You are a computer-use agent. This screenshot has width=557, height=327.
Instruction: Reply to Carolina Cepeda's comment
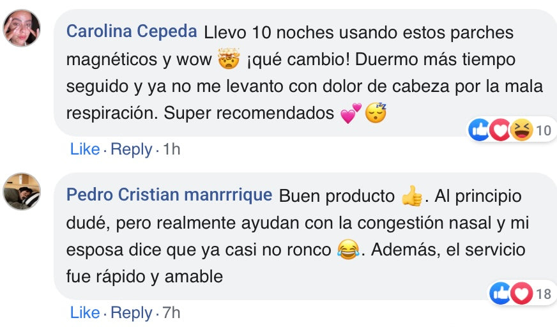(x=132, y=149)
